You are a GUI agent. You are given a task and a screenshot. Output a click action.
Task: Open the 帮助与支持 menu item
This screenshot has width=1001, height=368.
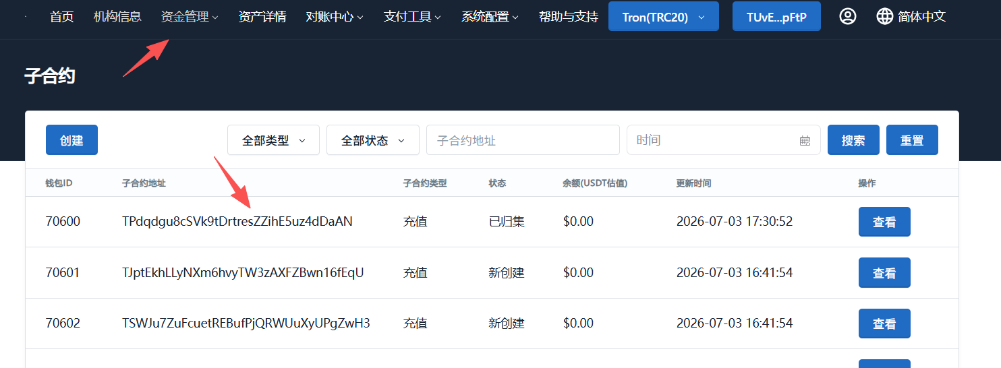tap(569, 16)
